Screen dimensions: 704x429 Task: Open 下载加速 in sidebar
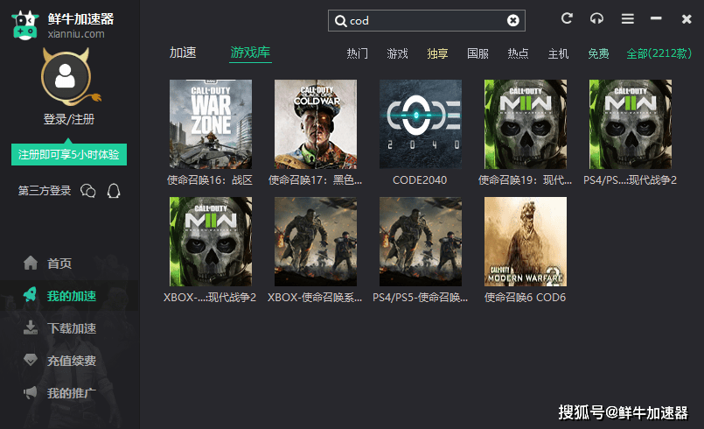point(70,328)
